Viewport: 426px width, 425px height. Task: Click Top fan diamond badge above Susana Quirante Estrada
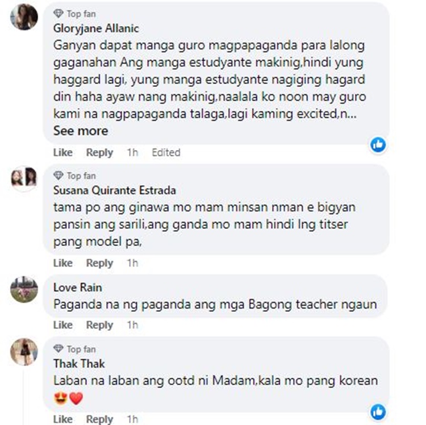pos(58,176)
